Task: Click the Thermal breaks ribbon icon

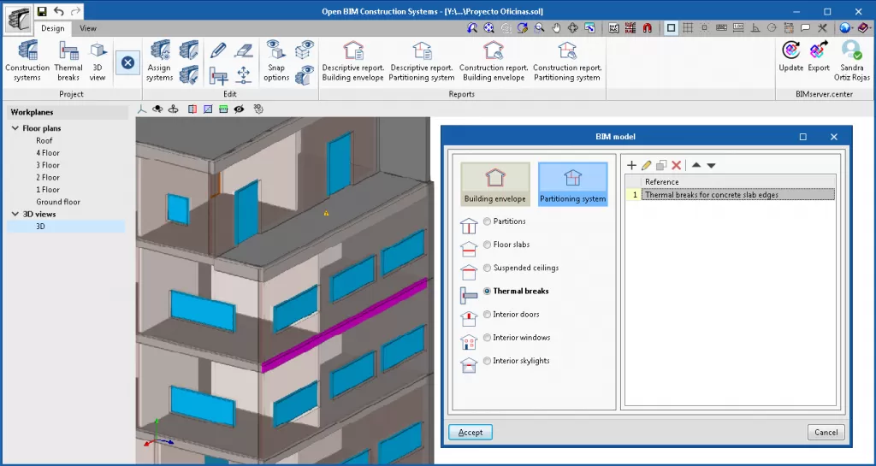Action: 68,59
